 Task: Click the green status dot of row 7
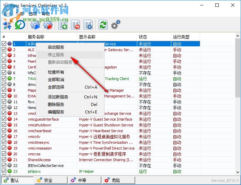[10, 78]
